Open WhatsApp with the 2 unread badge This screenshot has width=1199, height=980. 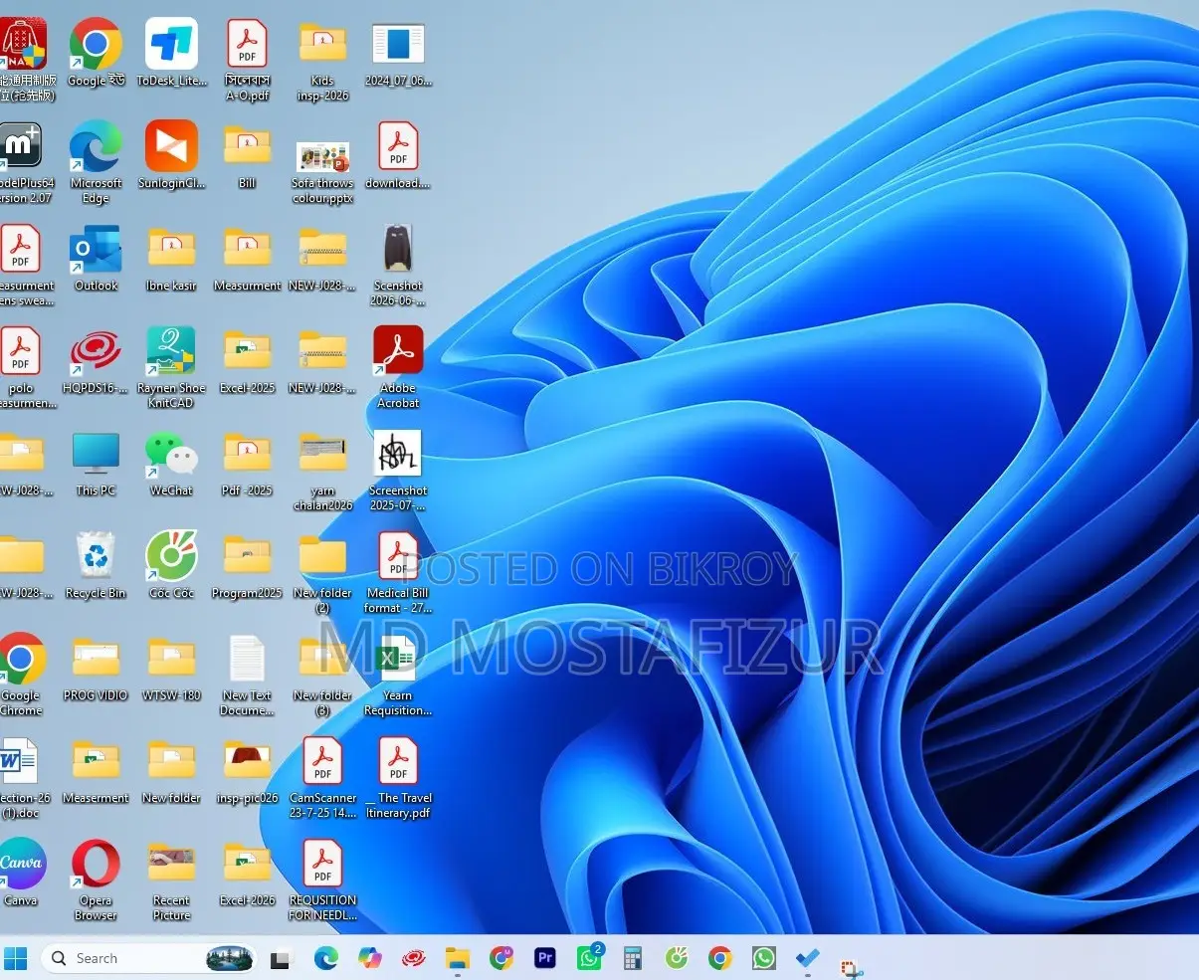(590, 957)
